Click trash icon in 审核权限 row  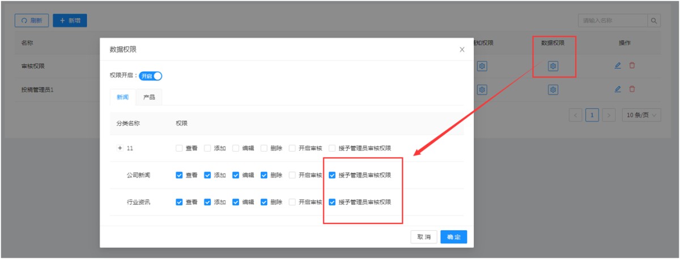click(x=632, y=66)
